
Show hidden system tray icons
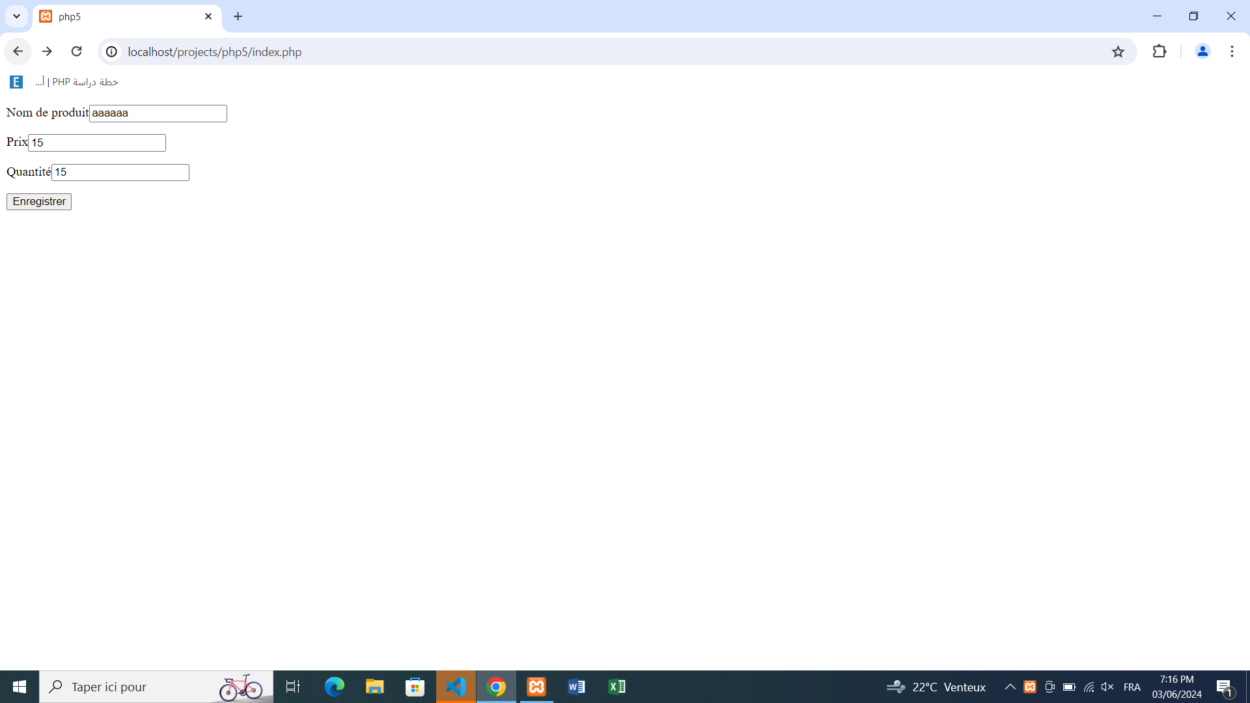tap(1010, 687)
